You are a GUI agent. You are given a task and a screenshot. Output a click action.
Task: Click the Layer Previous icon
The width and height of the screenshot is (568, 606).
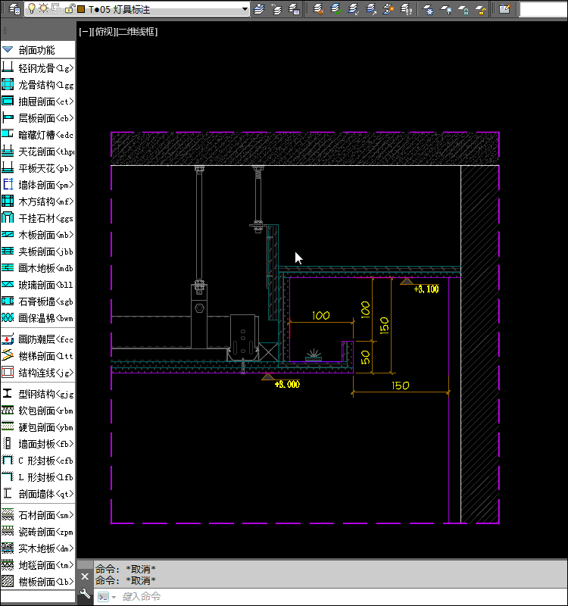point(276,9)
